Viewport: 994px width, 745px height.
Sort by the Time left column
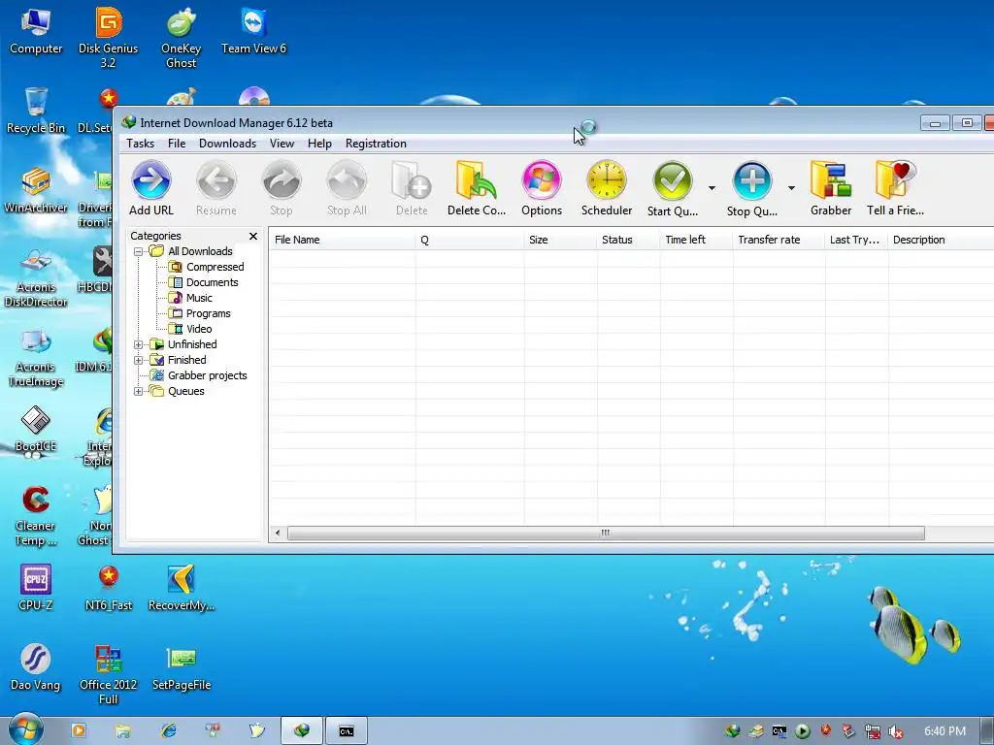tap(697, 240)
